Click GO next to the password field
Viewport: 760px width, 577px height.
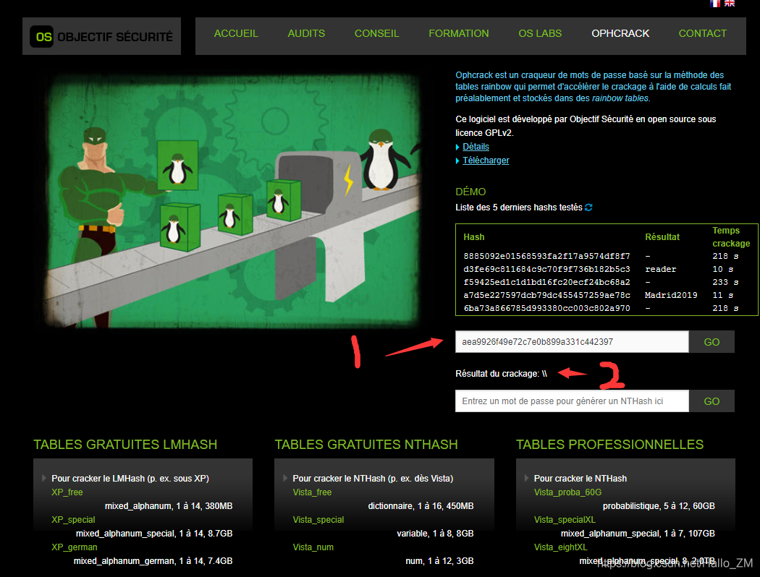(x=712, y=401)
